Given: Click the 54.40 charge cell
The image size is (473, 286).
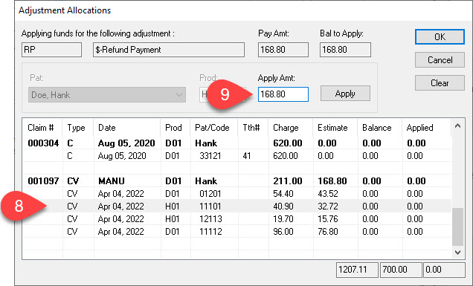Looking at the screenshot, I should (x=283, y=193).
